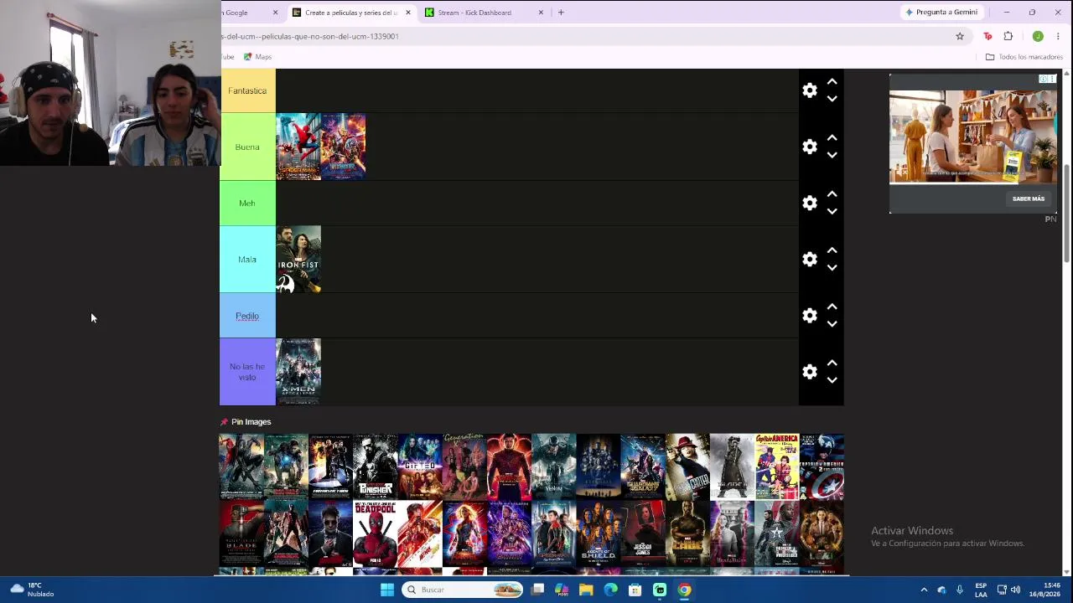The width and height of the screenshot is (1073, 603).
Task: Pick the Venom poster from the image pool
Action: tap(554, 466)
